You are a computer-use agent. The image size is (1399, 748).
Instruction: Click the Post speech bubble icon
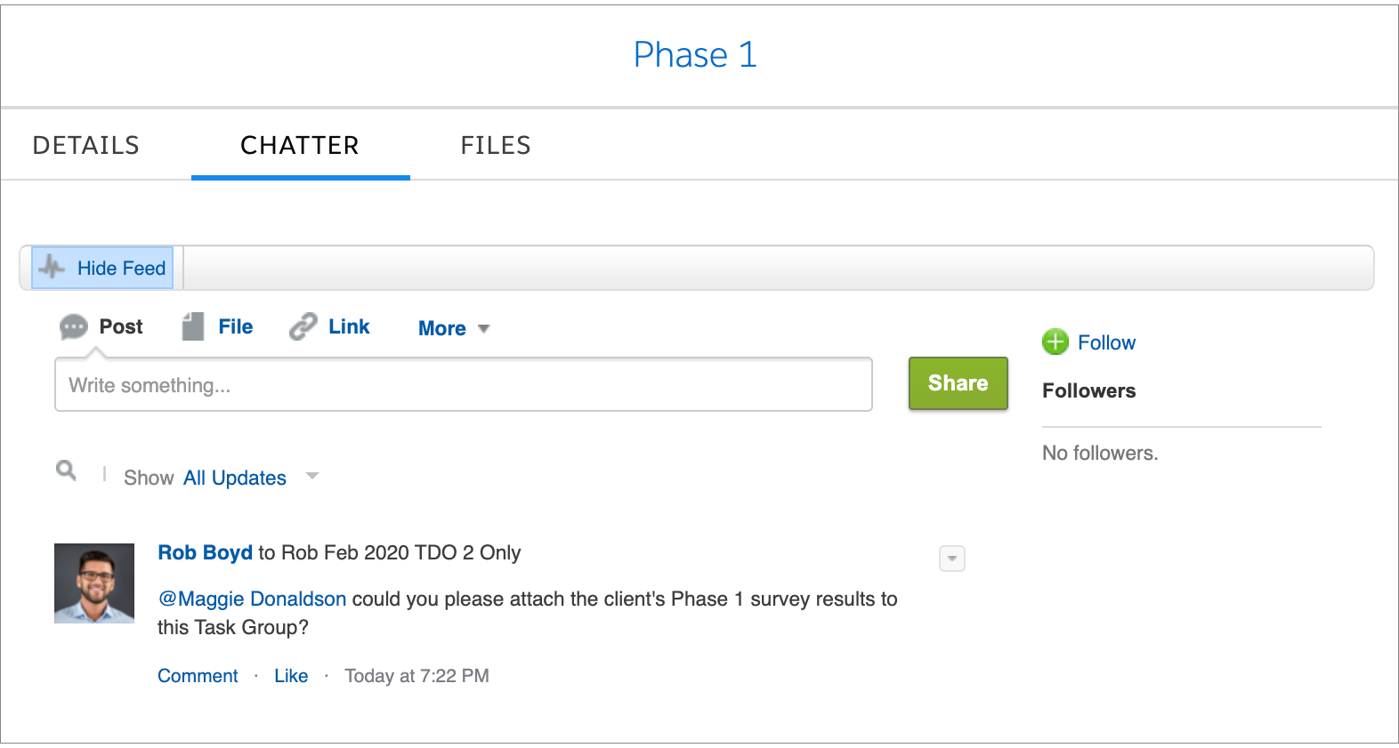pyautogui.click(x=73, y=327)
